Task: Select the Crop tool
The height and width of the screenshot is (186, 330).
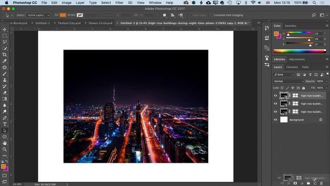Action: coord(5,55)
